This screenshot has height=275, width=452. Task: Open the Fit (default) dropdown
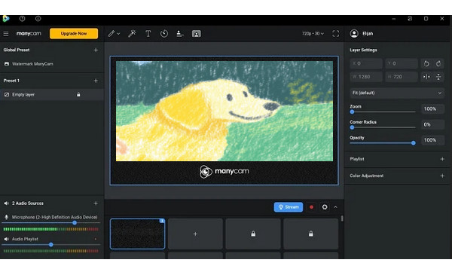[397, 93]
